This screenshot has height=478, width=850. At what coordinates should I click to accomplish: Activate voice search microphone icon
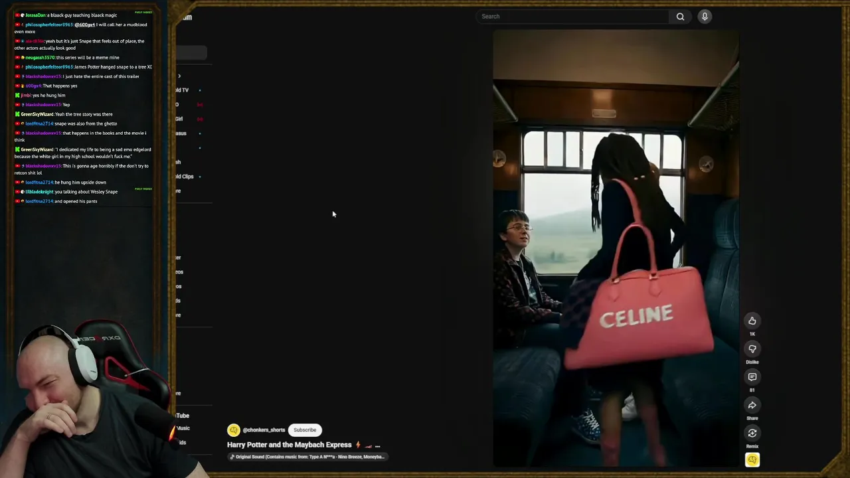coord(705,17)
